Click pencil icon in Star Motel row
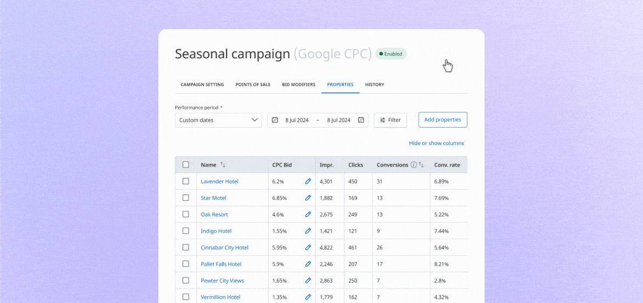 click(308, 198)
